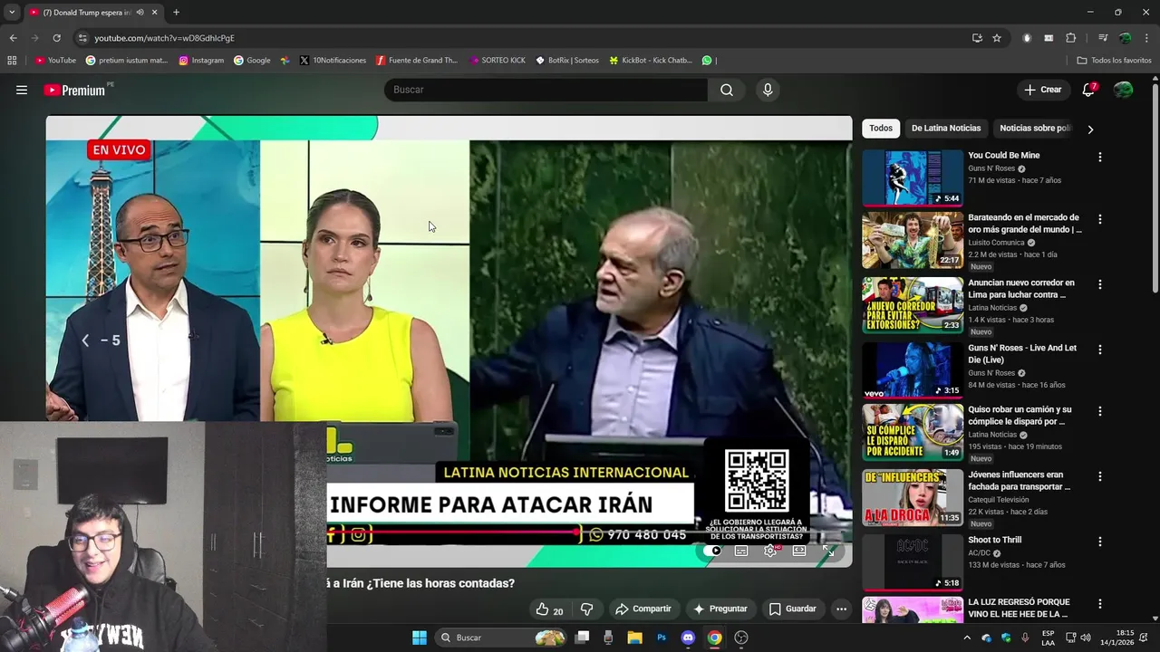Reload the page in Chrome
The height and width of the screenshot is (652, 1160).
[56, 38]
